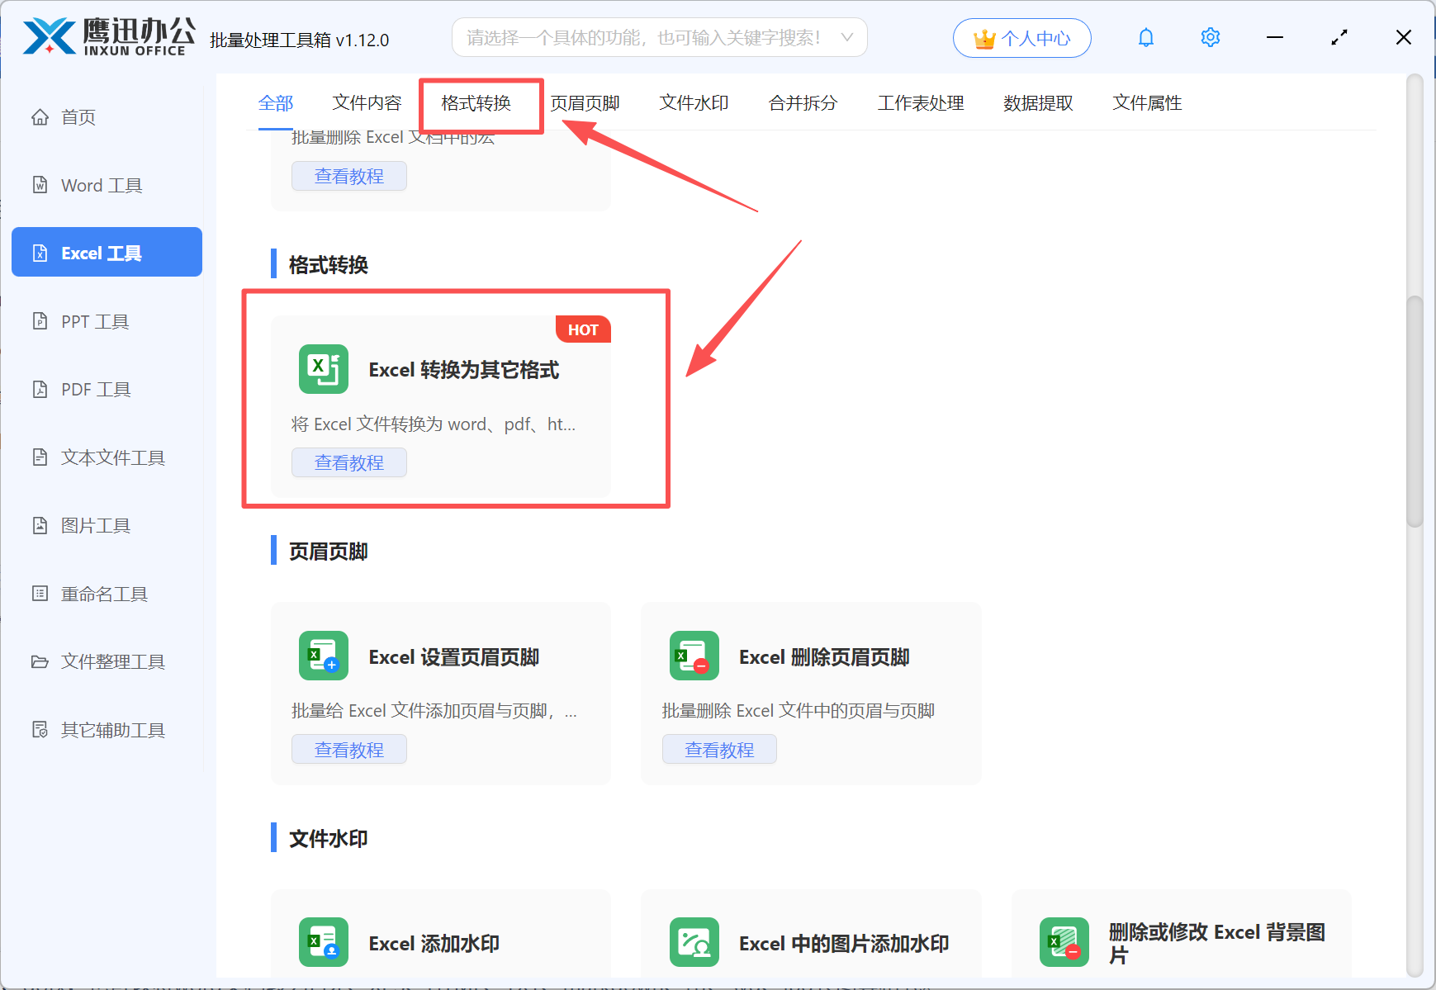
Task: Click the Excel set header footer icon
Action: (323, 656)
